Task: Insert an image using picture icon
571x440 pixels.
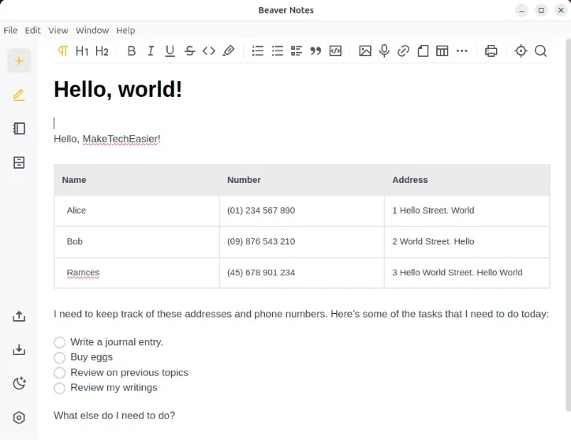Action: click(x=364, y=51)
